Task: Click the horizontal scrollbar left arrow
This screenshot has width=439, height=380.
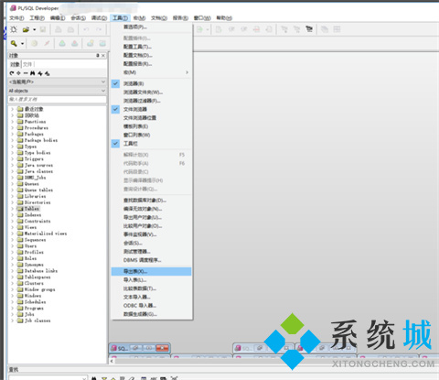Action: click(x=112, y=361)
